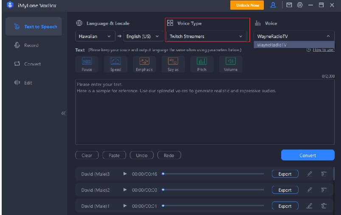Image resolution: width=341 pixels, height=215 pixels.
Task: Delete the David (Male)3 recording
Action: pos(324,174)
